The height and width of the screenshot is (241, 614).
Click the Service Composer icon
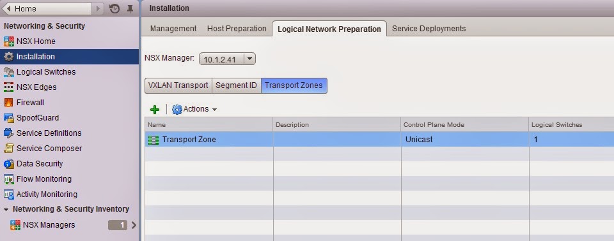click(8, 149)
